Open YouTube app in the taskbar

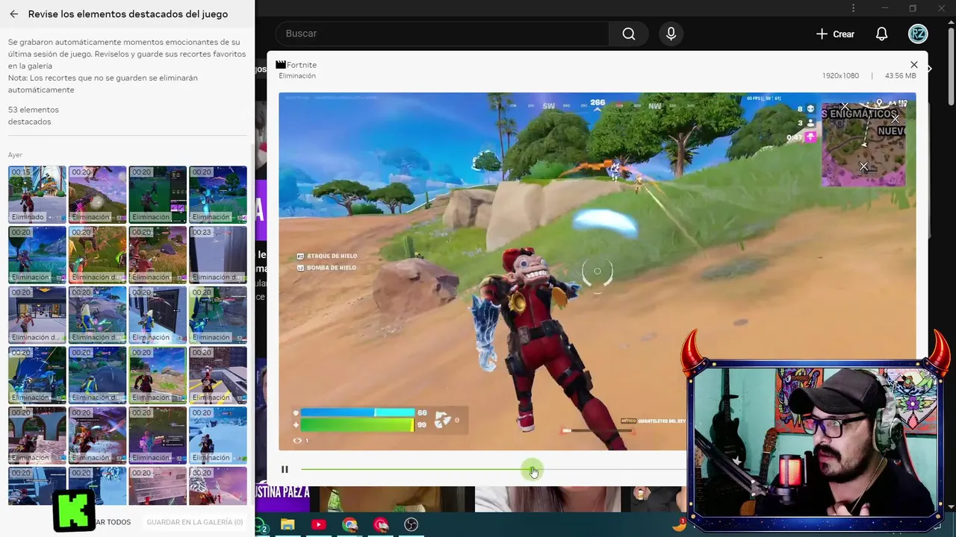click(x=318, y=525)
